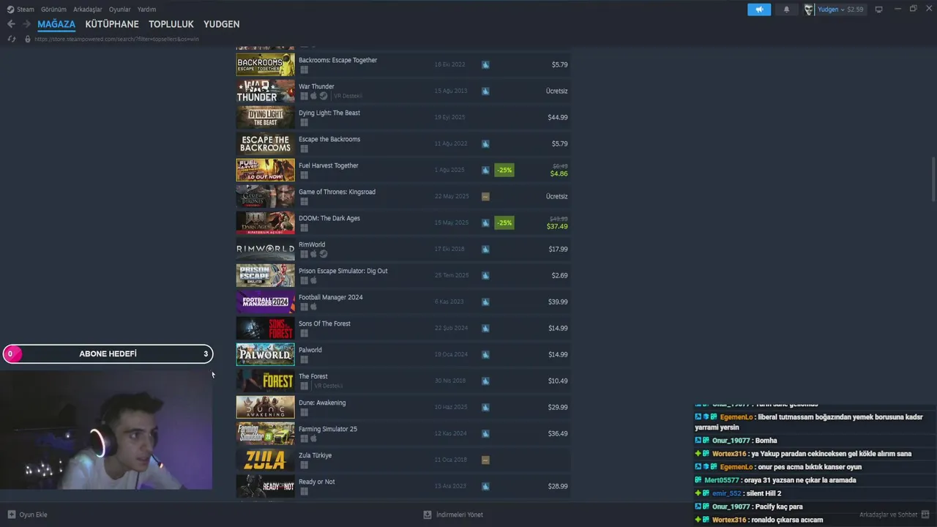
Task: Click the Apple icon under Farming Simulator 25
Action: (313, 438)
